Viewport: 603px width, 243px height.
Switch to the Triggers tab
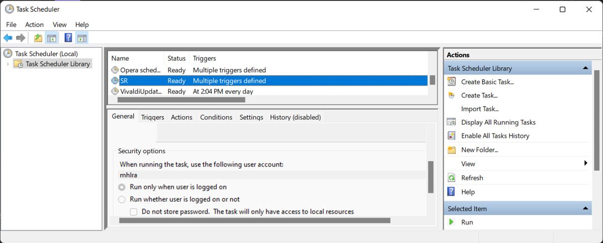[x=153, y=117]
